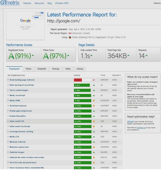
Task: Click green up arrow for Defer parsing of JavaScript
Action: 94,85
